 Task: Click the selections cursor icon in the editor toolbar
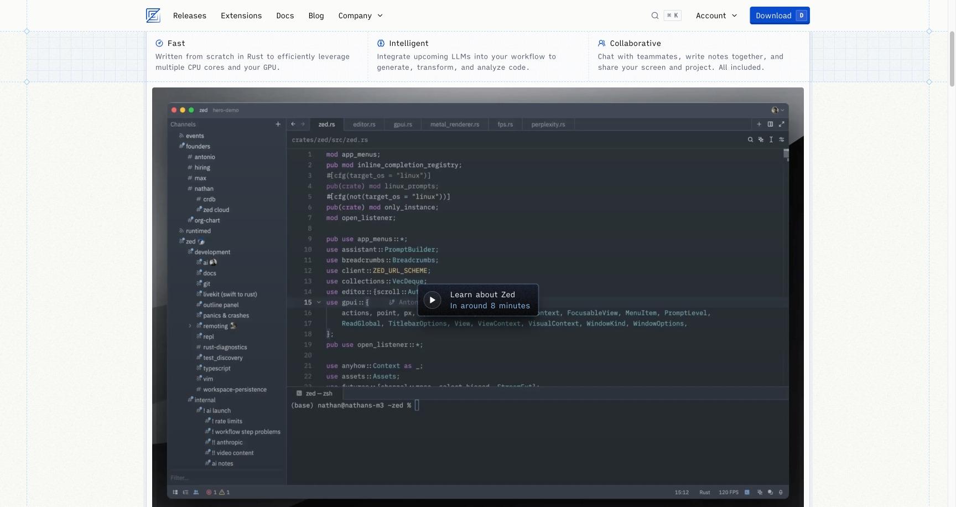[771, 140]
